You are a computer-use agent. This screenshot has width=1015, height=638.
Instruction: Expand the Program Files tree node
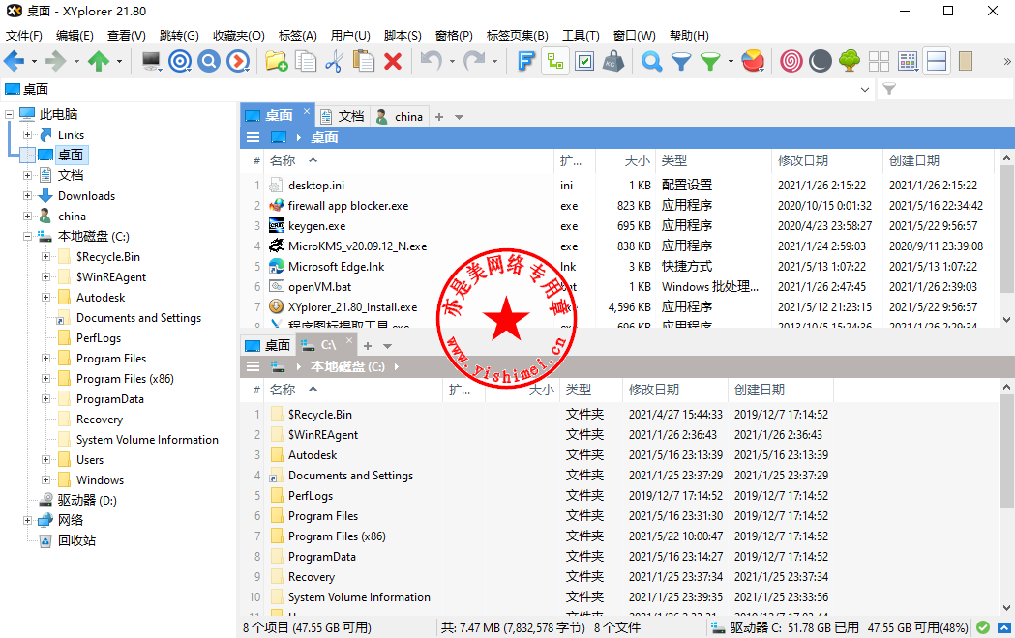tap(45, 358)
